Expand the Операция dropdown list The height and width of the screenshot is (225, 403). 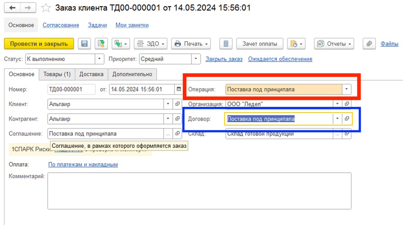pyautogui.click(x=347, y=89)
